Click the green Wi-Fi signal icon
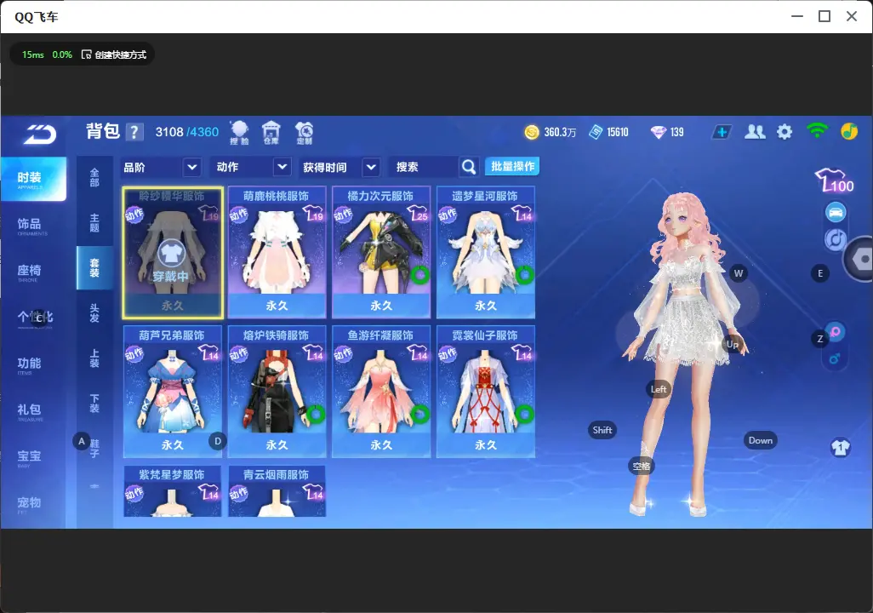Viewport: 873px width, 613px height. [817, 131]
